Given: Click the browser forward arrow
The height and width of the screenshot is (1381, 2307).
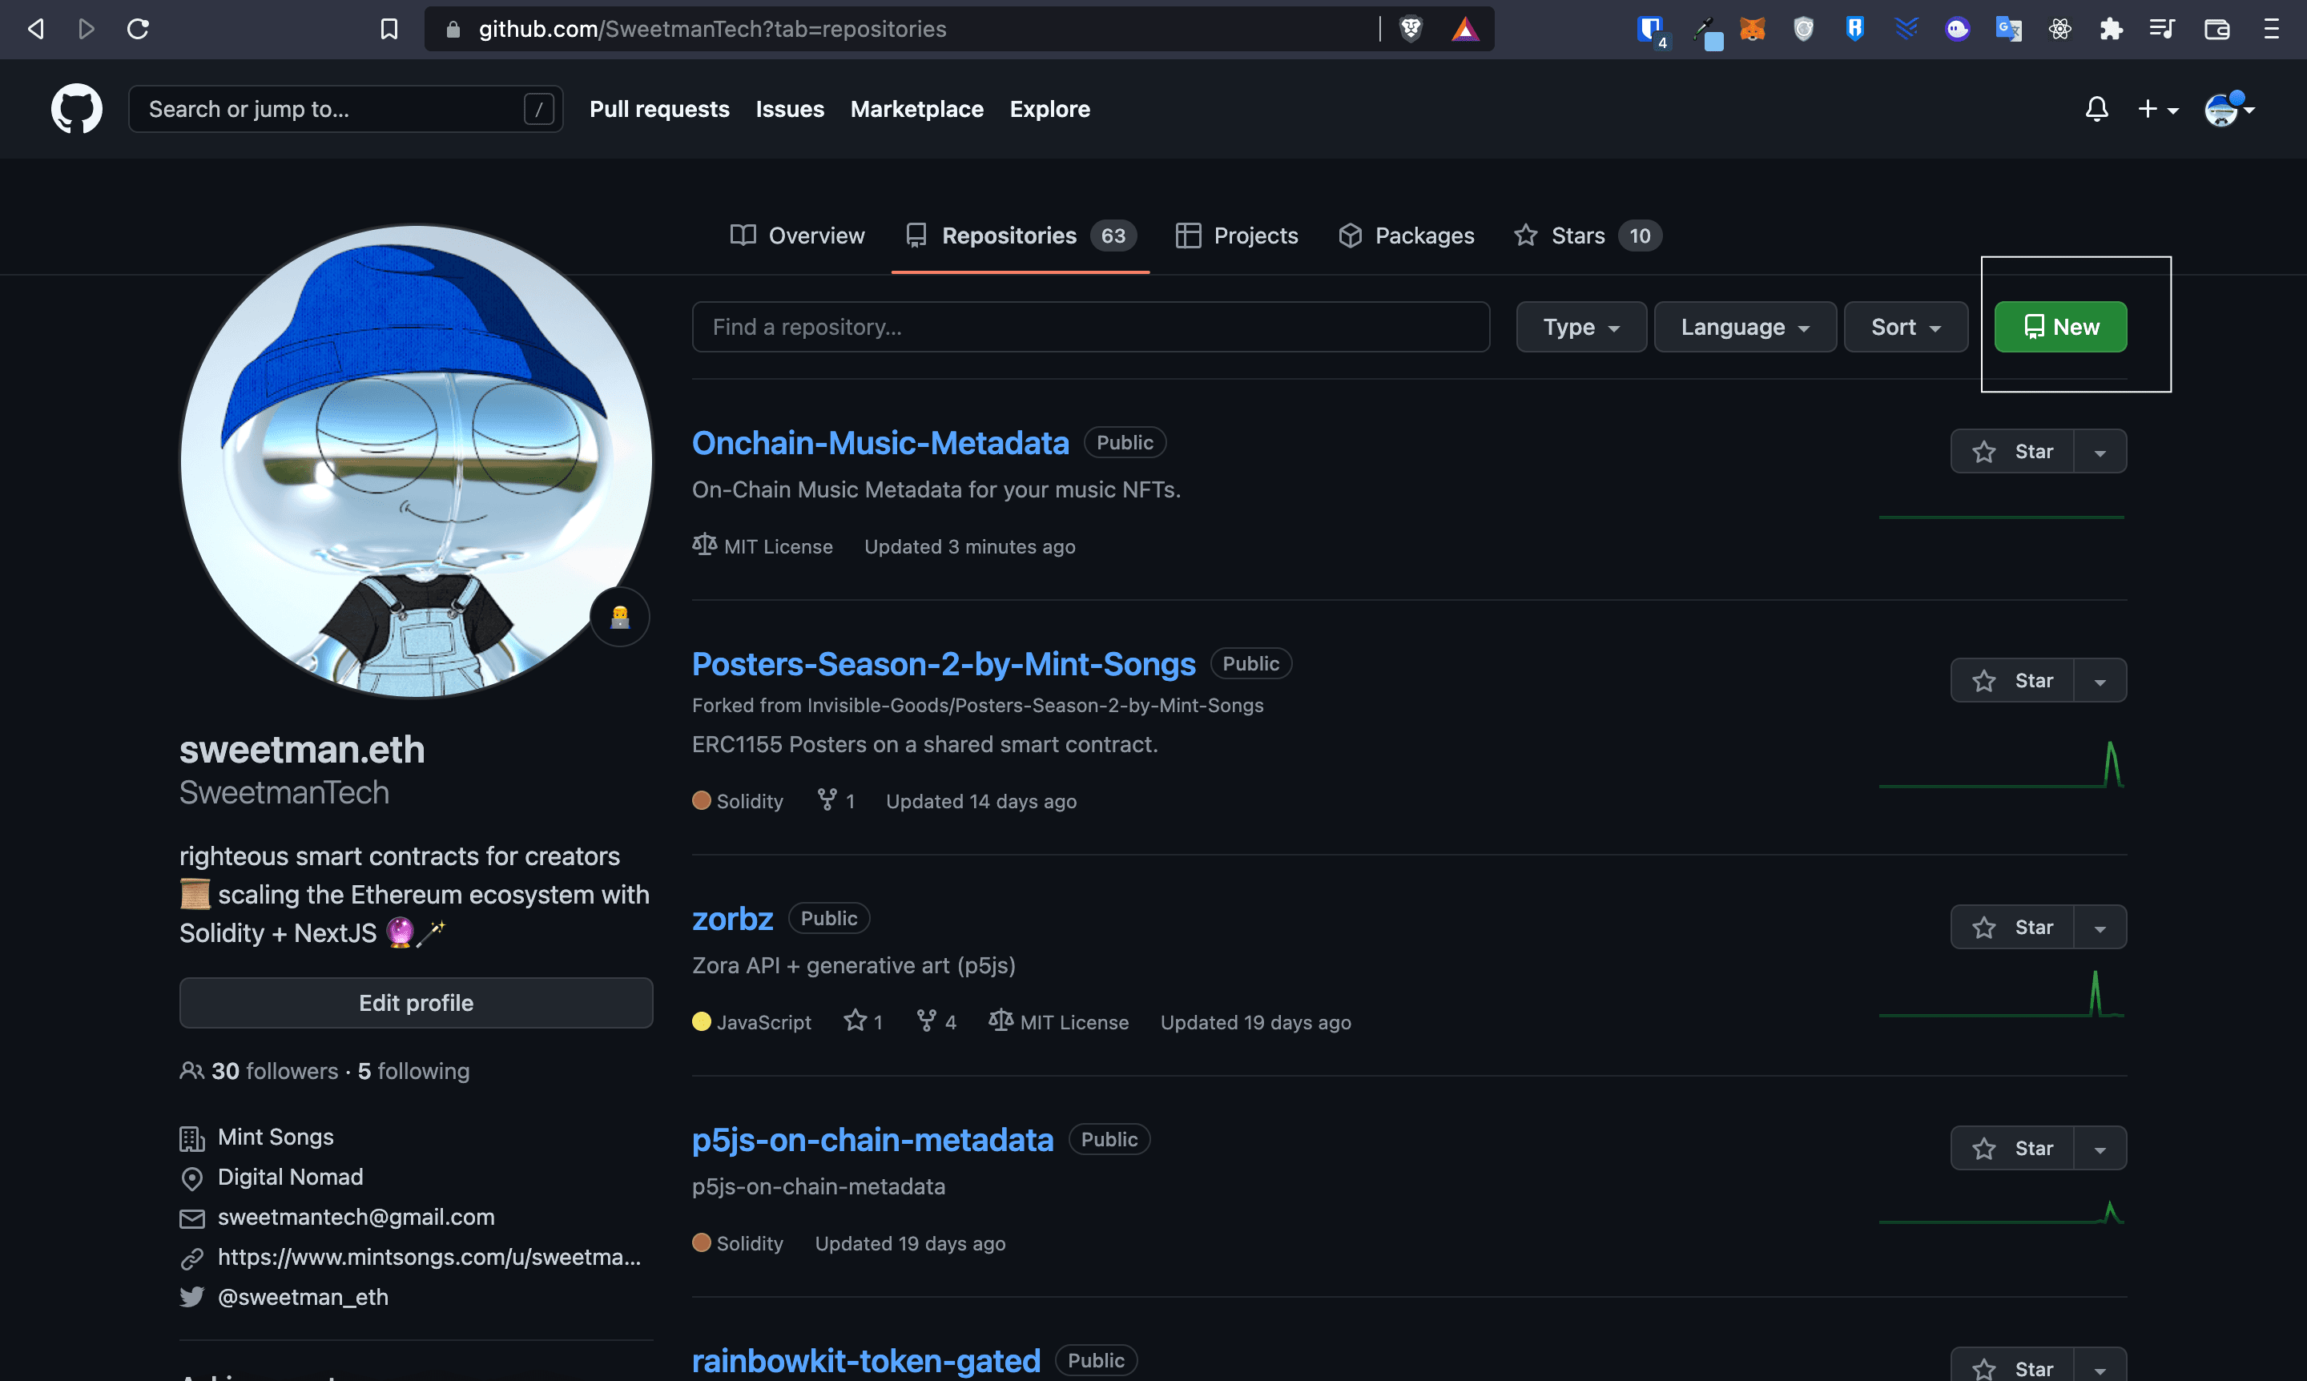Looking at the screenshot, I should [x=87, y=29].
